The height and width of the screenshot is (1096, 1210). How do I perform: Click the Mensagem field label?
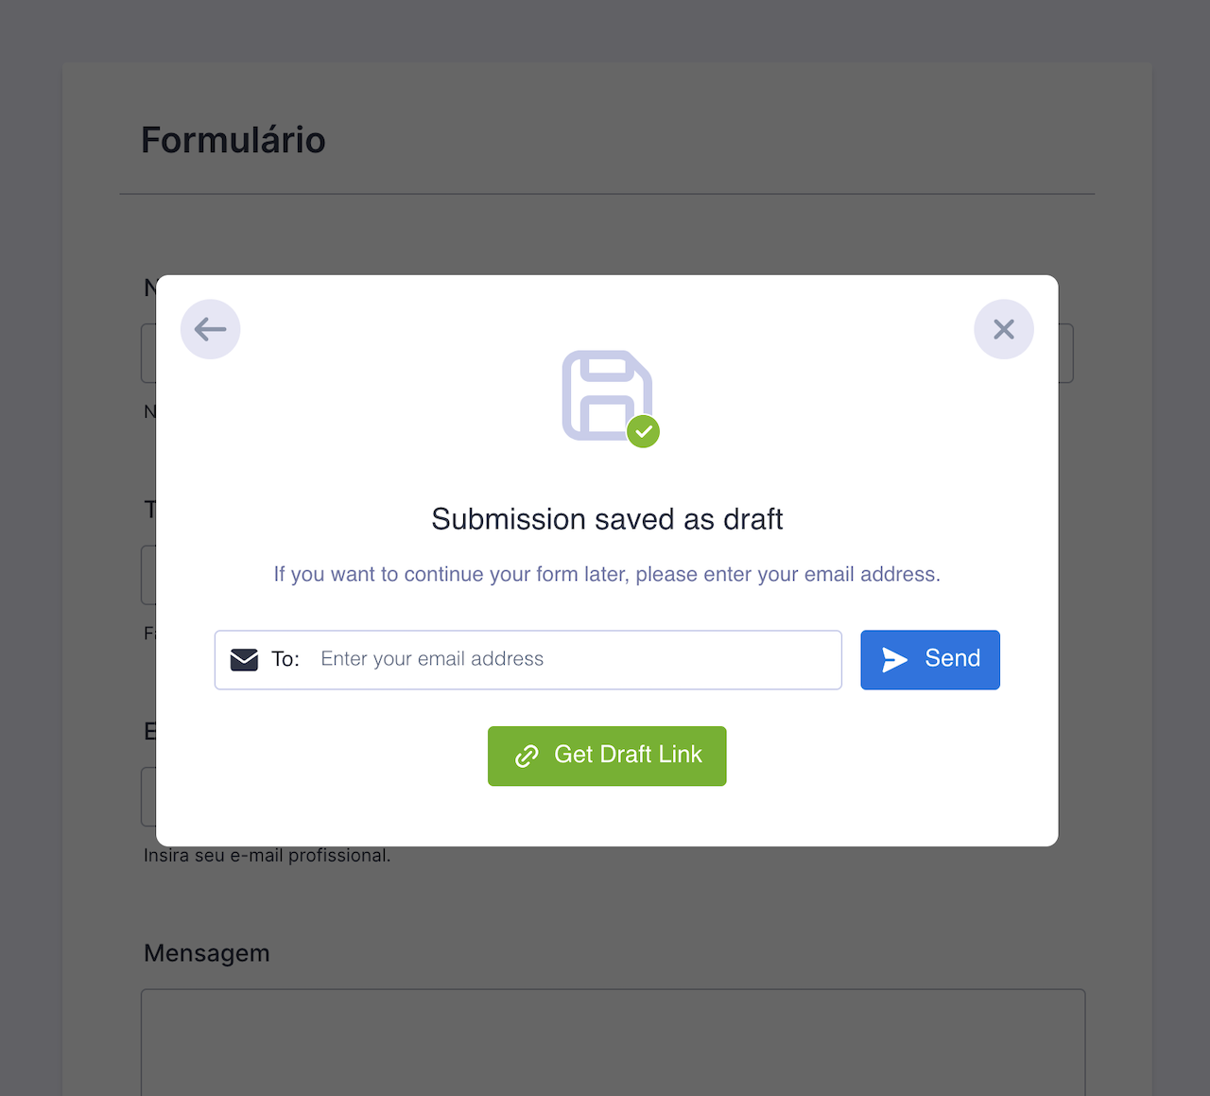pyautogui.click(x=207, y=953)
